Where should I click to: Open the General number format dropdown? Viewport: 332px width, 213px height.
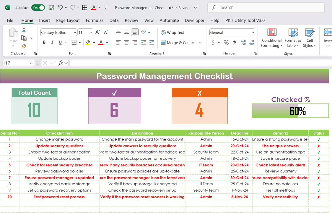coord(253,33)
